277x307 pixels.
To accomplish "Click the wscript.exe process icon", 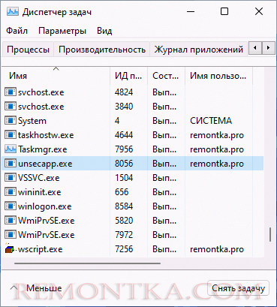I will (10, 249).
